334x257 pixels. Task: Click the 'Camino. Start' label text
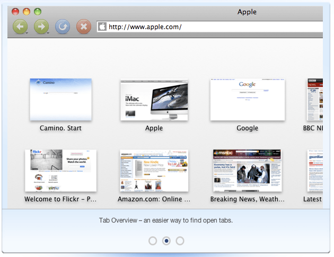coord(61,128)
